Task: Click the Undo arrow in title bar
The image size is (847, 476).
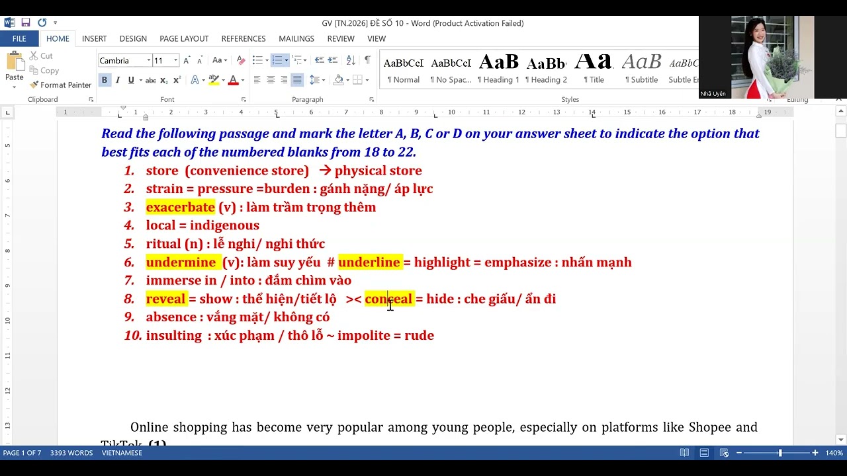Action: coord(41,22)
